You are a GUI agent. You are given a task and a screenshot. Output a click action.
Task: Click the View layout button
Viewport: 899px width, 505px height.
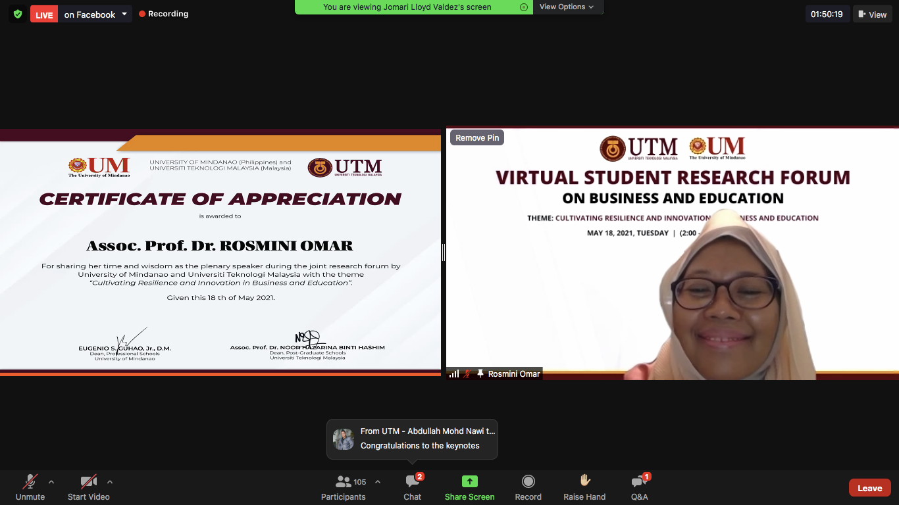(x=873, y=14)
